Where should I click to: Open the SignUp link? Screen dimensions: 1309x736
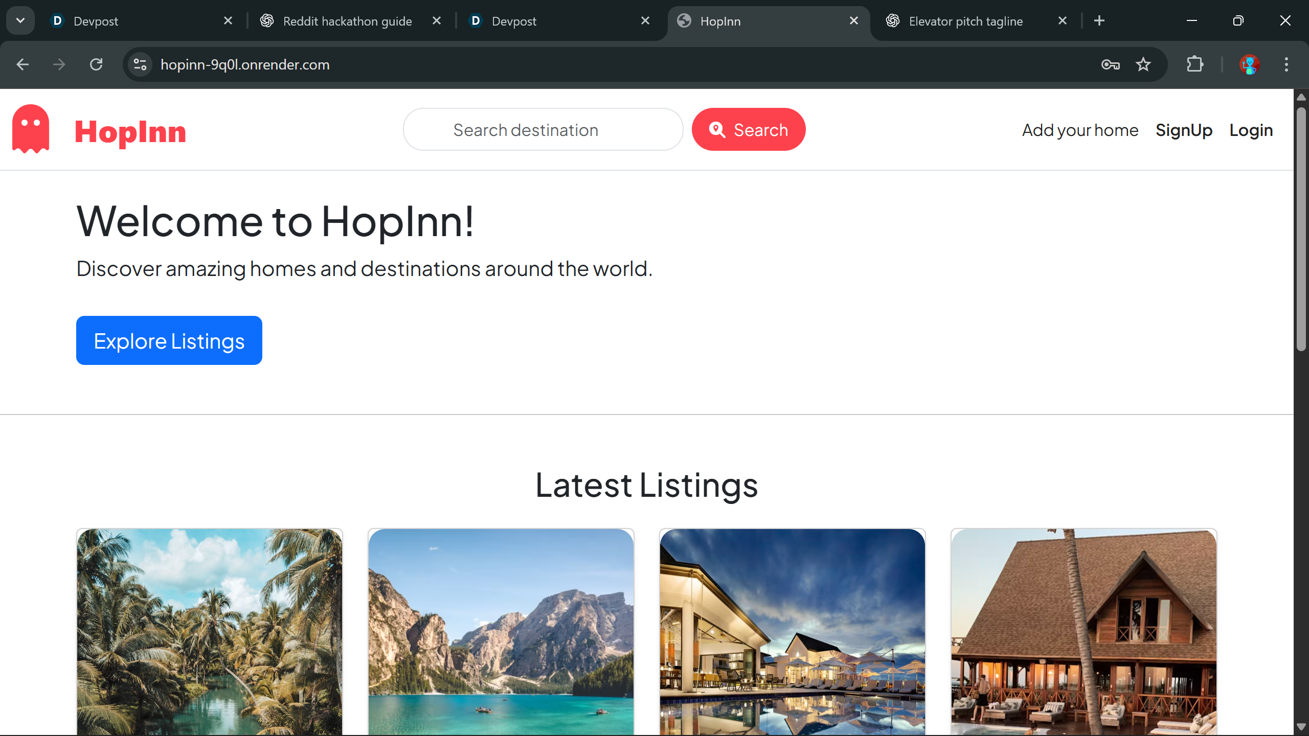[x=1184, y=130]
